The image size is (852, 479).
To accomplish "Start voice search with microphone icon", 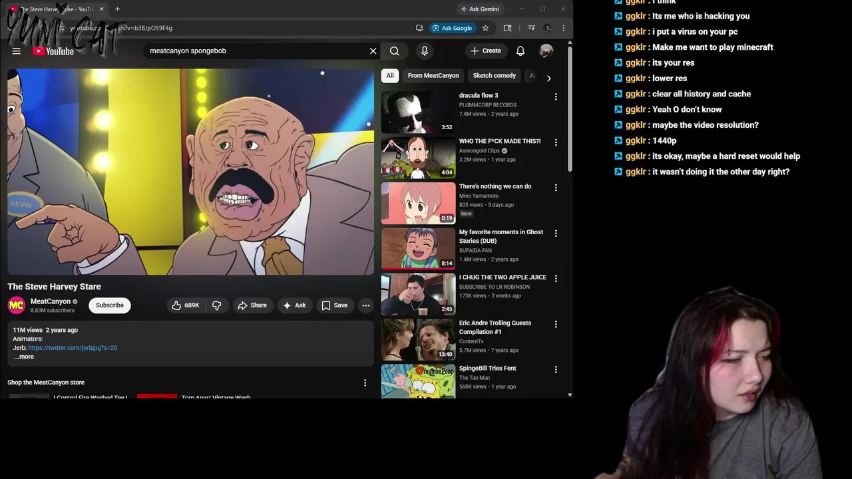I will pyautogui.click(x=424, y=51).
